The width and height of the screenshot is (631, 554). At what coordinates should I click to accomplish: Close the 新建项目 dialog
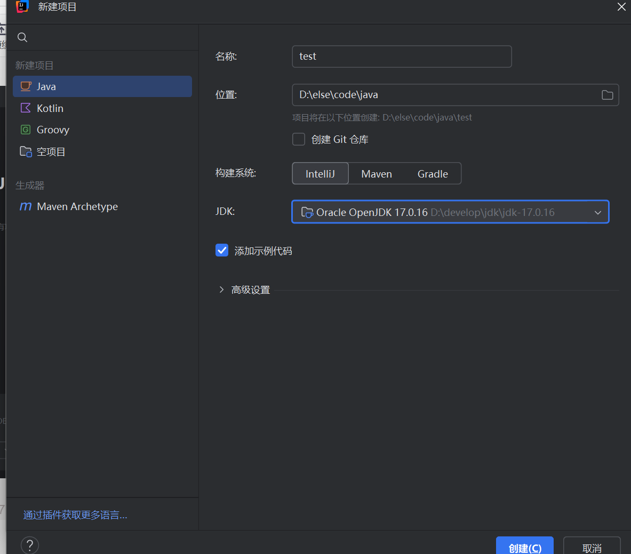(x=621, y=6)
